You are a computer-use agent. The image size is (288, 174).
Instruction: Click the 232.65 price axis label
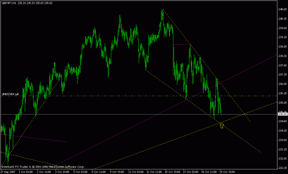(283, 159)
